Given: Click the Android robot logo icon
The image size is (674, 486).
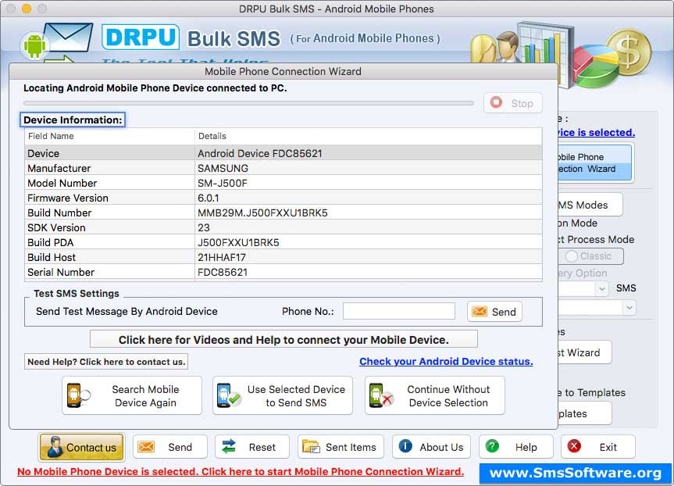Looking at the screenshot, I should tap(34, 45).
